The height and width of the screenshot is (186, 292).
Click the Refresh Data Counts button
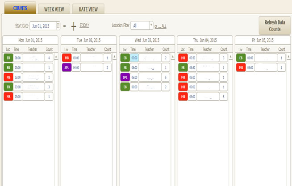[x=275, y=25]
